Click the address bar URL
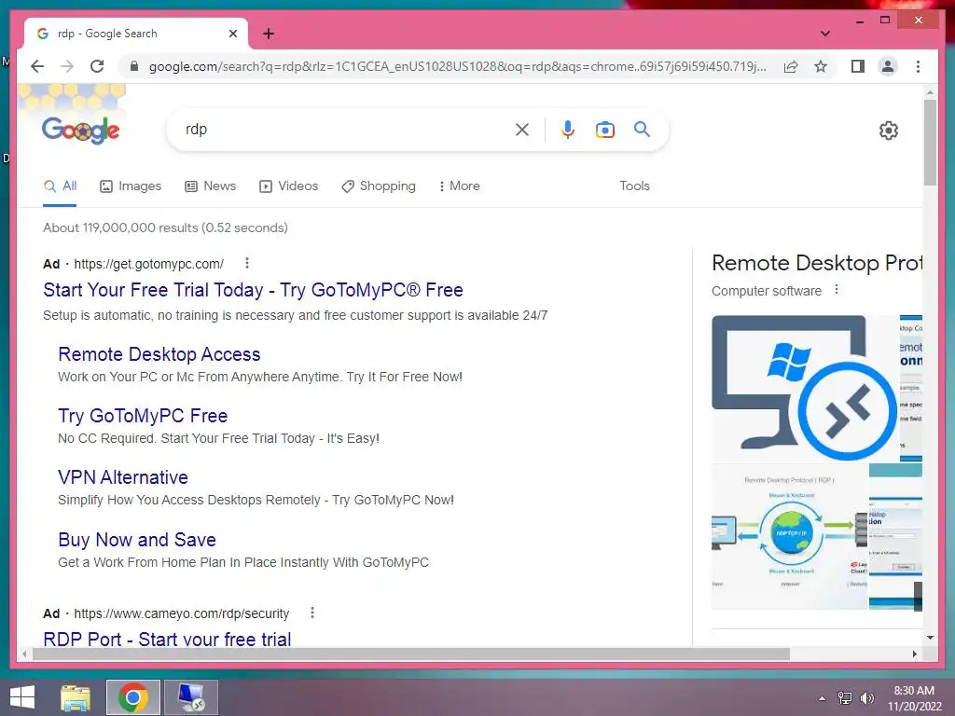This screenshot has width=955, height=716. [457, 66]
